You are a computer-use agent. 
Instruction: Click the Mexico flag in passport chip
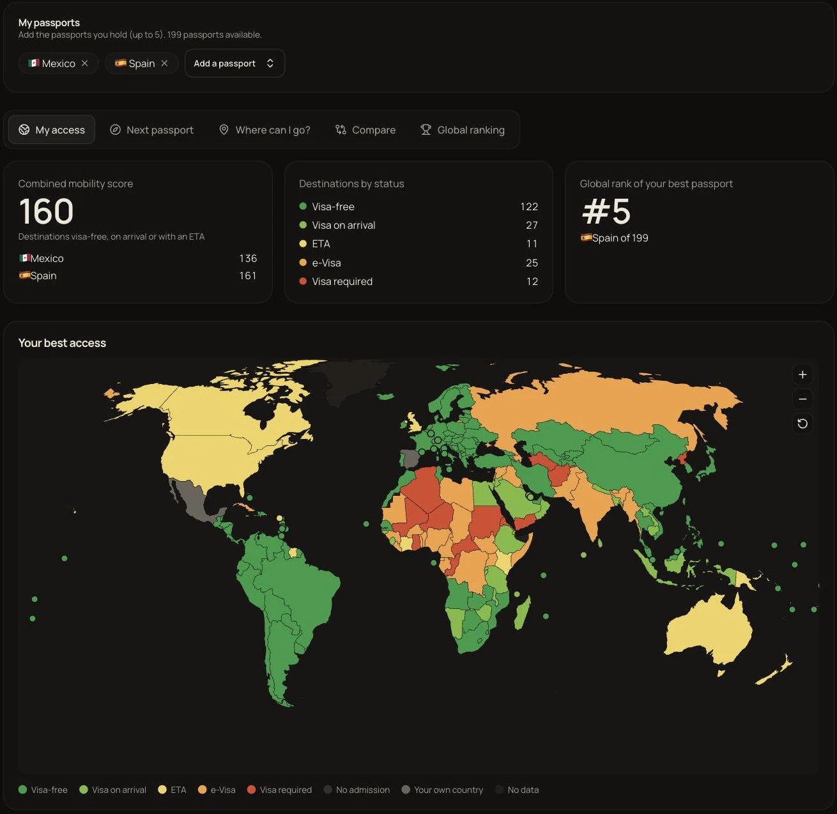coord(34,63)
